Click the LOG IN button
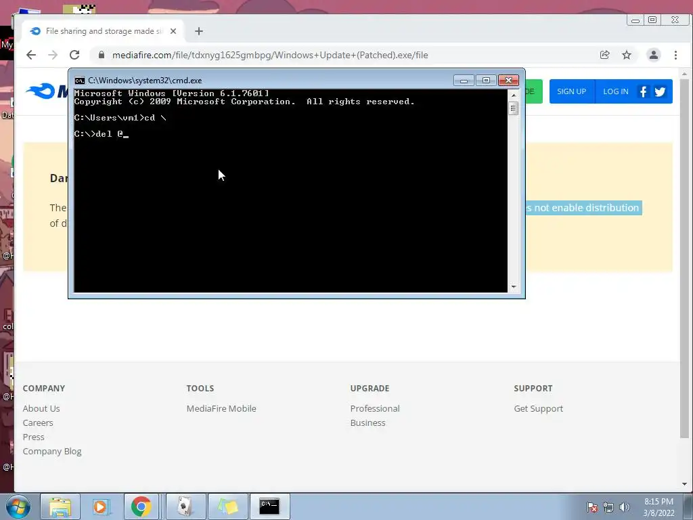693x520 pixels. (616, 91)
